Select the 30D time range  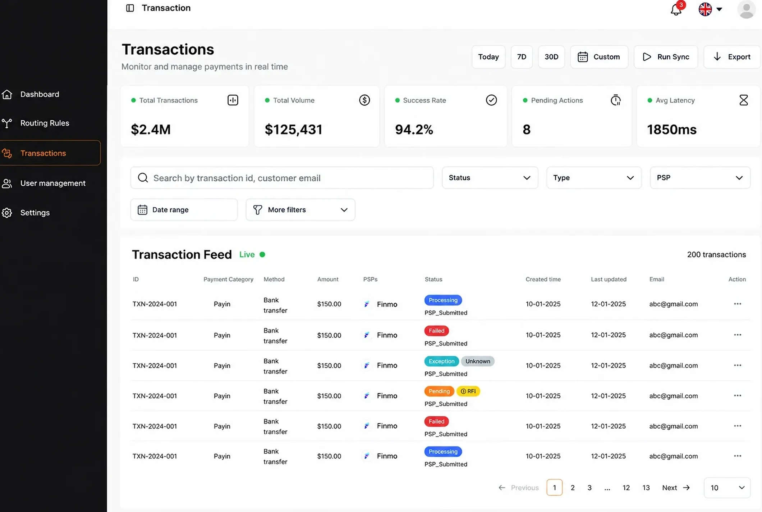point(551,57)
